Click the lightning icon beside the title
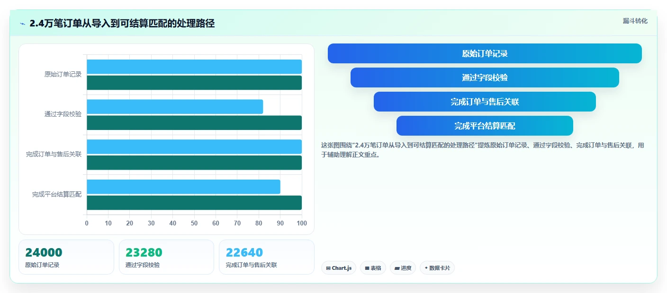Screen dimensions: 667x293 point(23,24)
